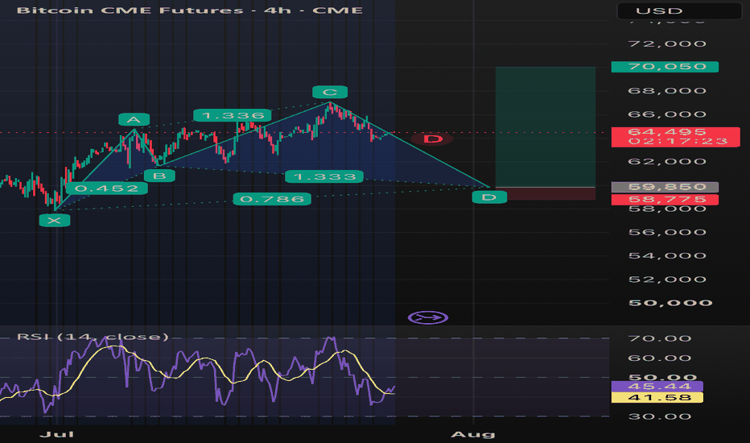The image size is (750, 443).
Task: Select the C point label of the pattern
Action: (x=330, y=92)
